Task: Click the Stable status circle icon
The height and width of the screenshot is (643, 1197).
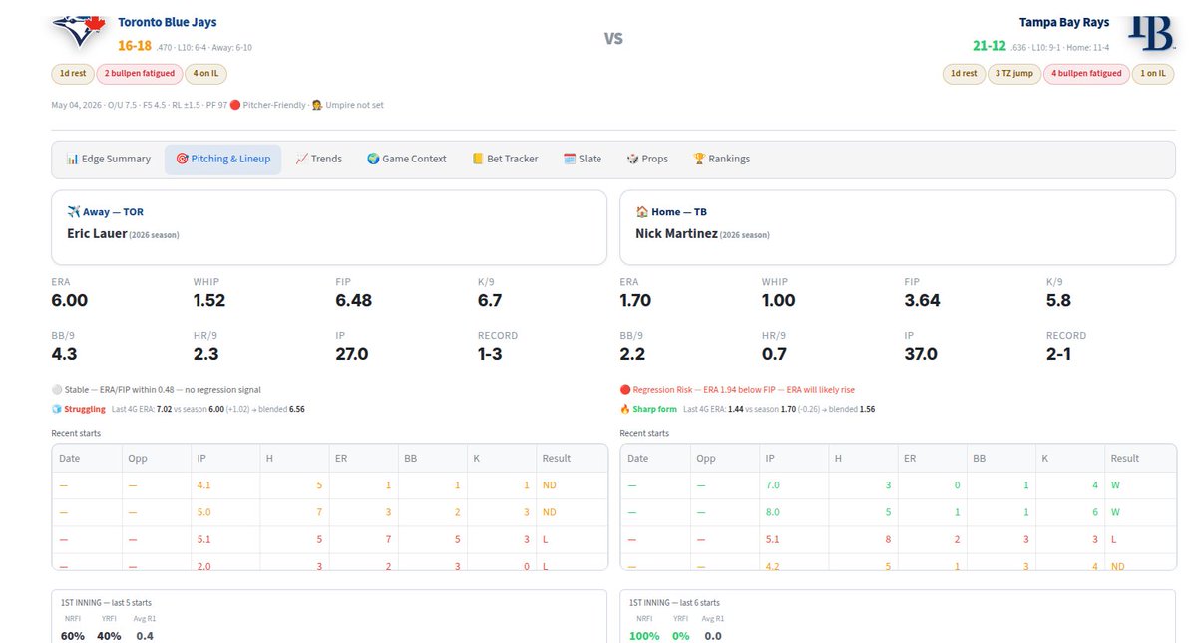Action: tap(56, 390)
